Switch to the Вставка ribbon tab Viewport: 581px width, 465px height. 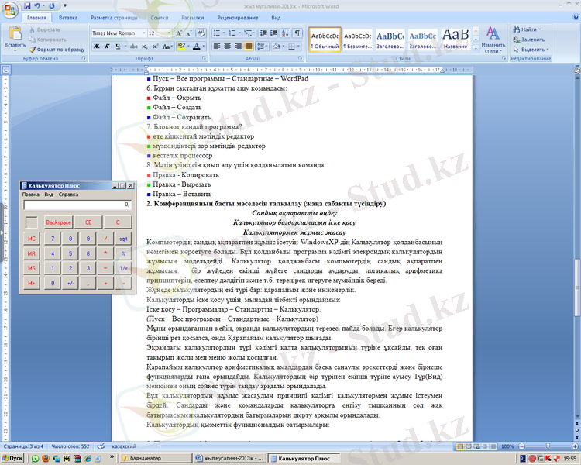67,16
